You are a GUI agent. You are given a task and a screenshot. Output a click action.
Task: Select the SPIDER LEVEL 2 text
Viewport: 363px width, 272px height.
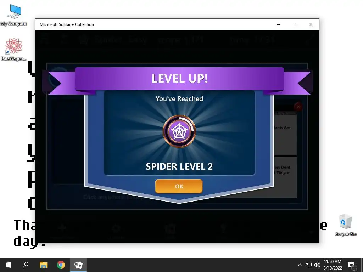(x=179, y=166)
